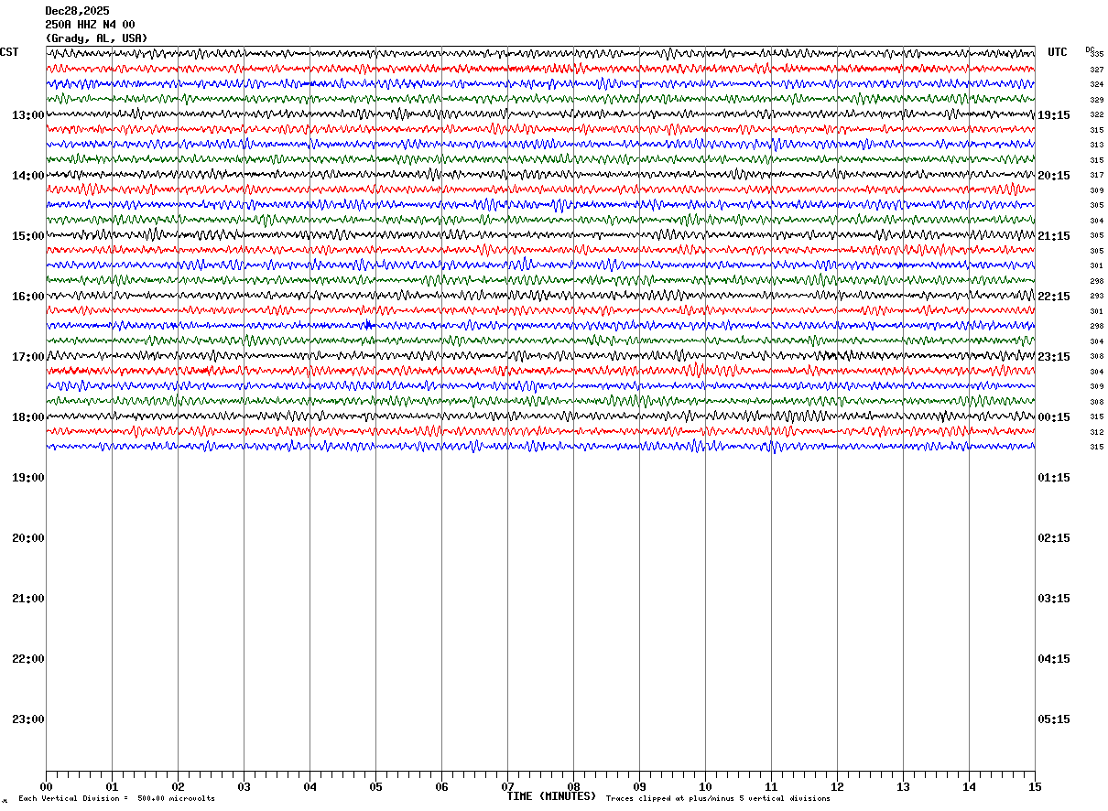Click the 19:15 UTC time label
This screenshot has height=811, width=1108.
pyautogui.click(x=1054, y=115)
